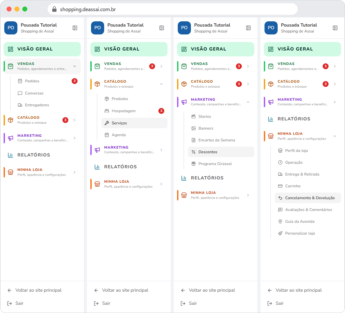Select the Programa Girassol gift icon
Viewport: 345px width, 313px height.
[x=194, y=164]
